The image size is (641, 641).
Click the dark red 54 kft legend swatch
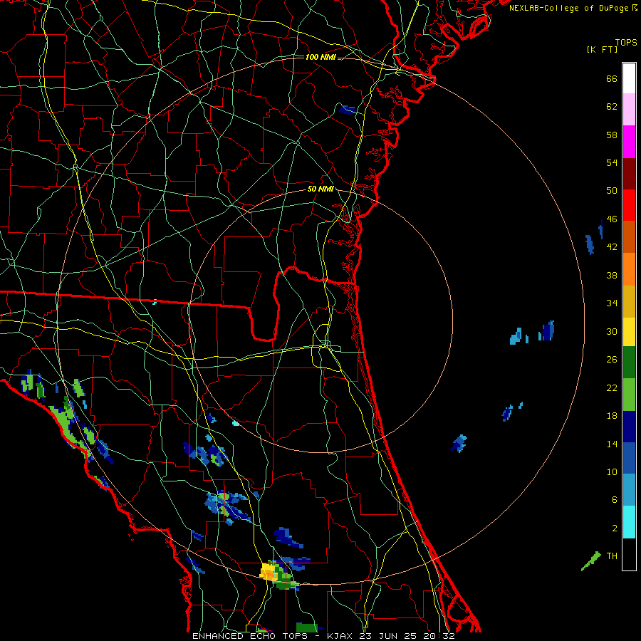pyautogui.click(x=629, y=174)
